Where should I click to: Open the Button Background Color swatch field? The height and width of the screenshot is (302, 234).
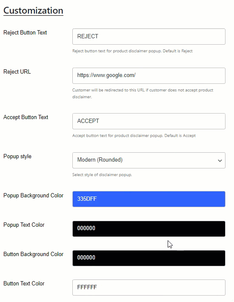(148, 258)
